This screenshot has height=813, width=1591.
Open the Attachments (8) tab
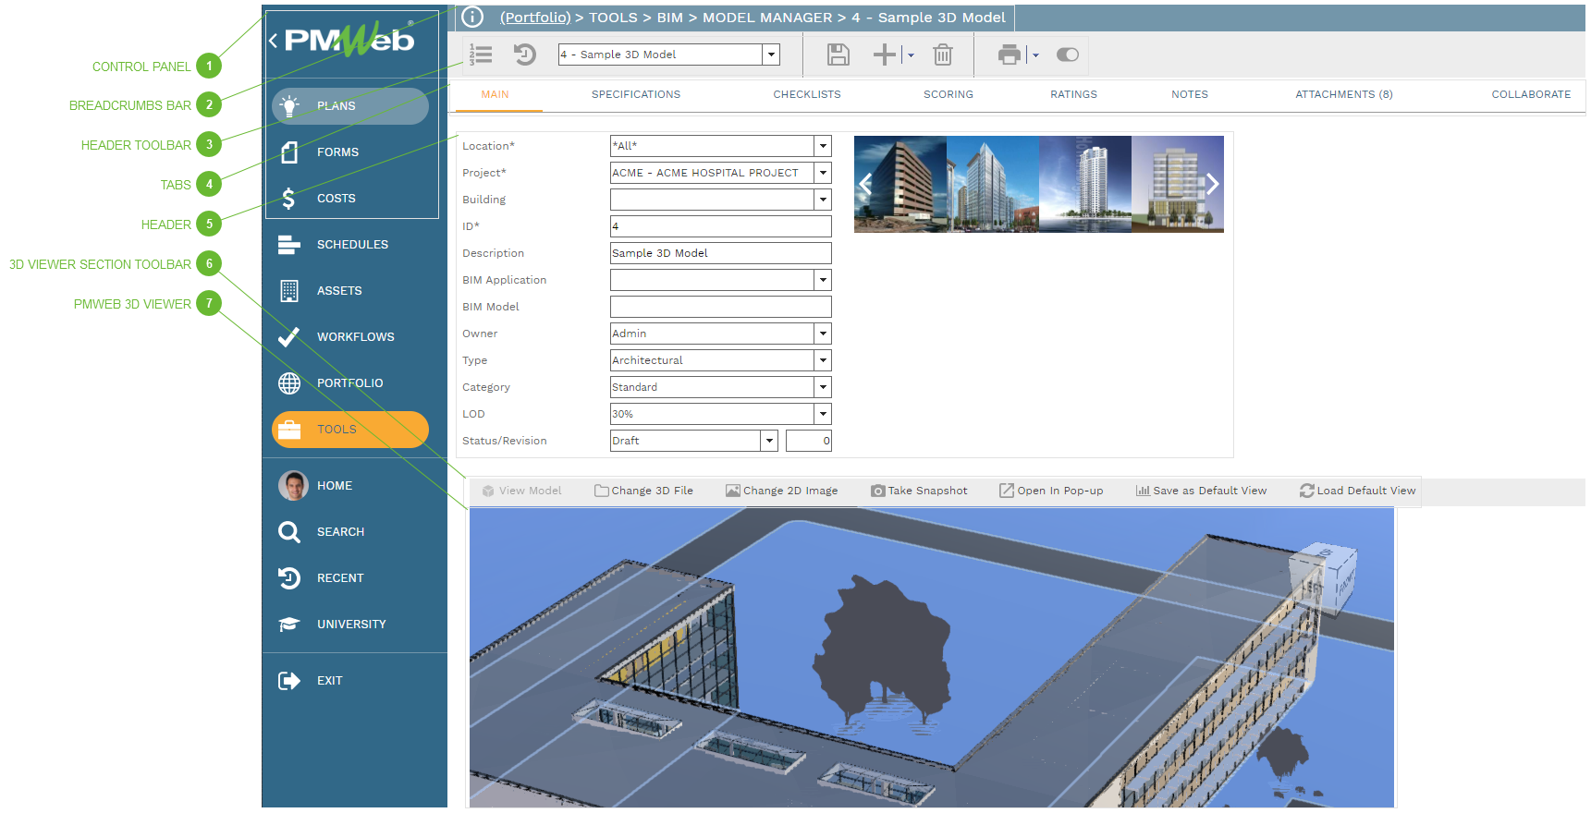click(1343, 94)
